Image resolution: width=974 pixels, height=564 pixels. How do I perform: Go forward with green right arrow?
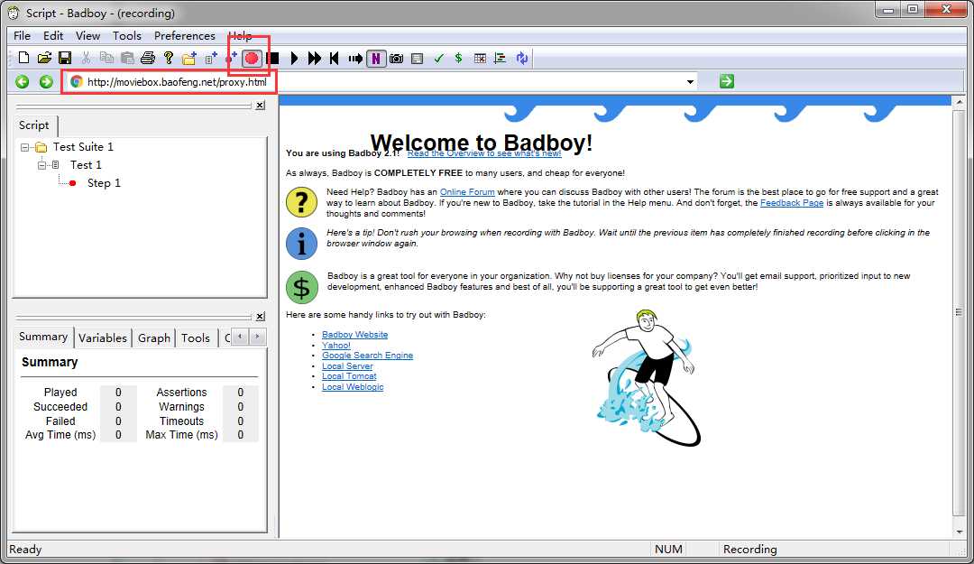[46, 81]
